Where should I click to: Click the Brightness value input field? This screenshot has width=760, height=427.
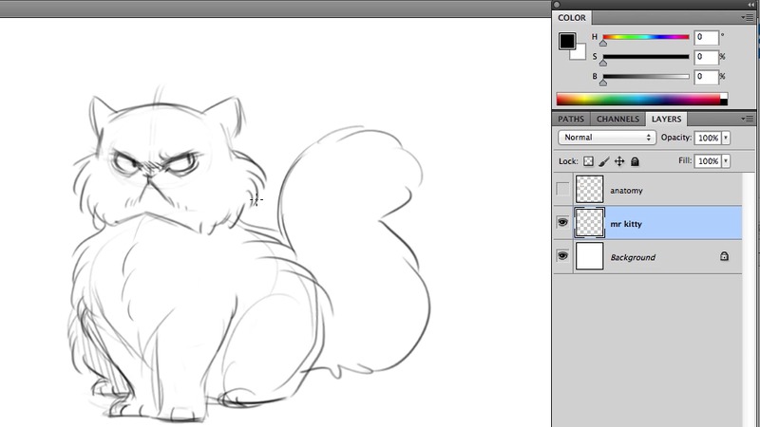point(706,77)
